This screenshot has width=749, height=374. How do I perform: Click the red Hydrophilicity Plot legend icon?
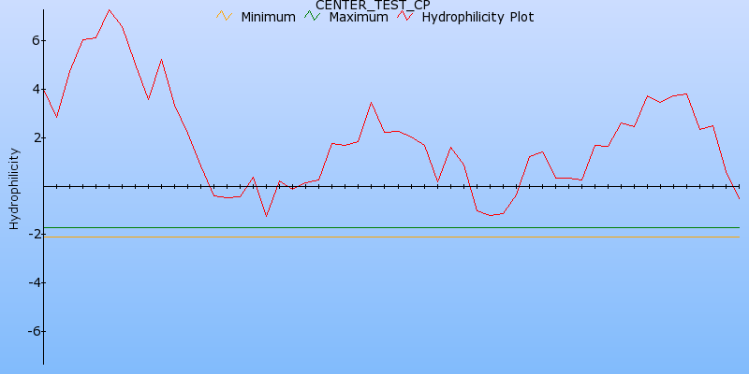tap(404, 16)
